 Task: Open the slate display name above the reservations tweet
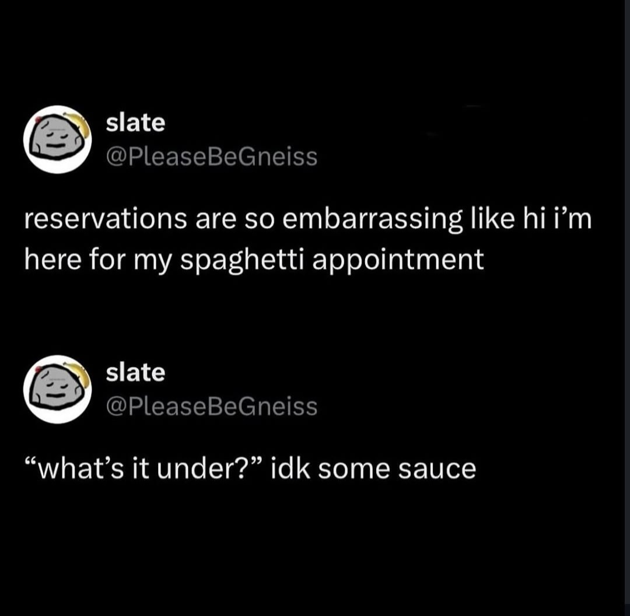[x=135, y=123]
